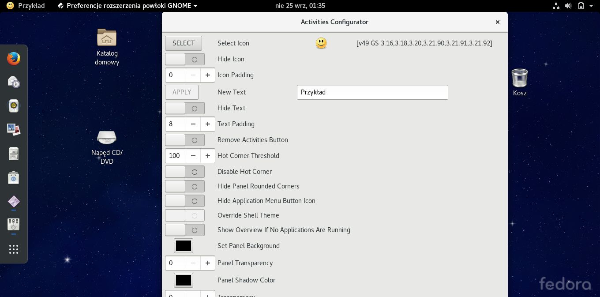
Task: Enable Hide Panel Rounded Corners switch
Action: [185, 186]
